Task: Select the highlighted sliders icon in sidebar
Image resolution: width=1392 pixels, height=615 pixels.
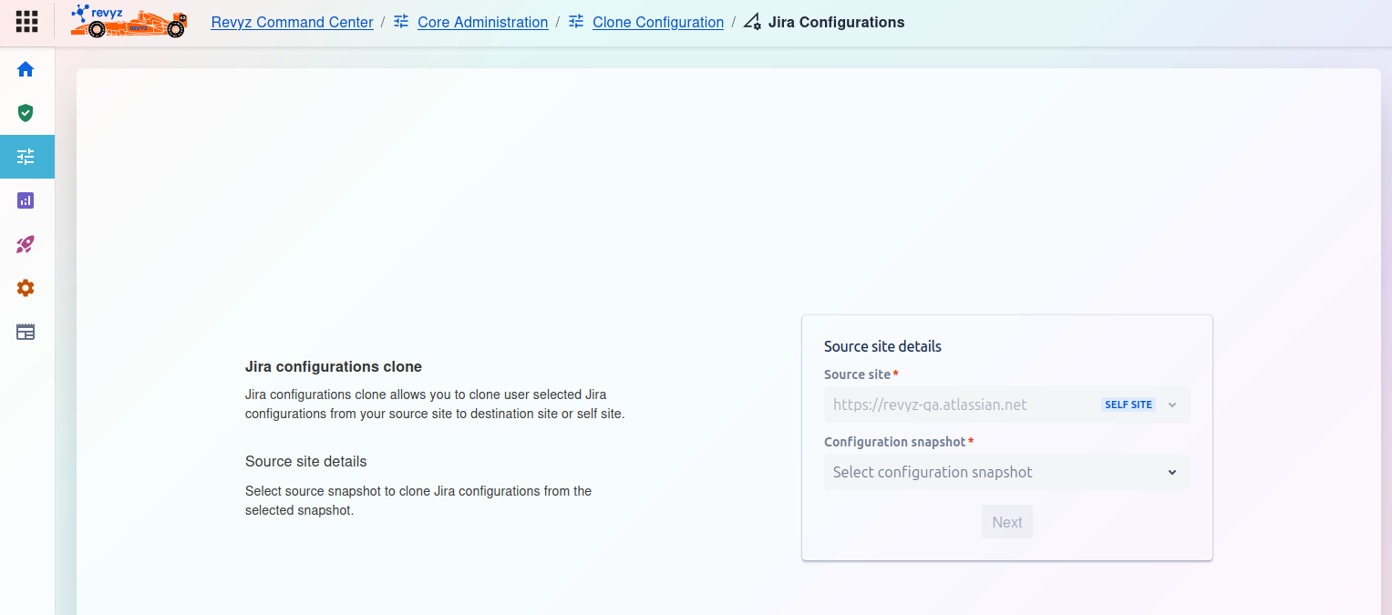Action: 26,157
